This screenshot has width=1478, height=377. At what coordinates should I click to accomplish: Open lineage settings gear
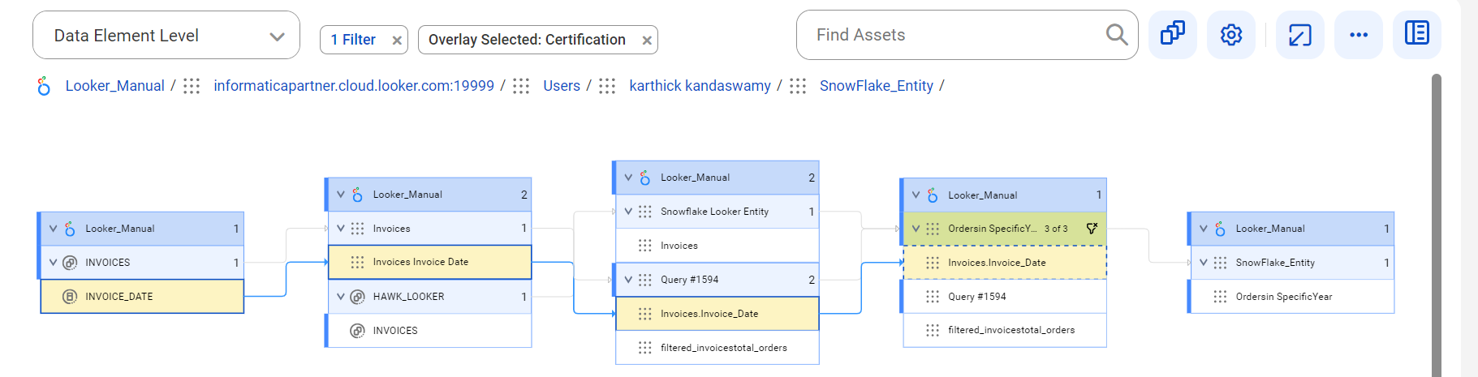click(x=1231, y=34)
